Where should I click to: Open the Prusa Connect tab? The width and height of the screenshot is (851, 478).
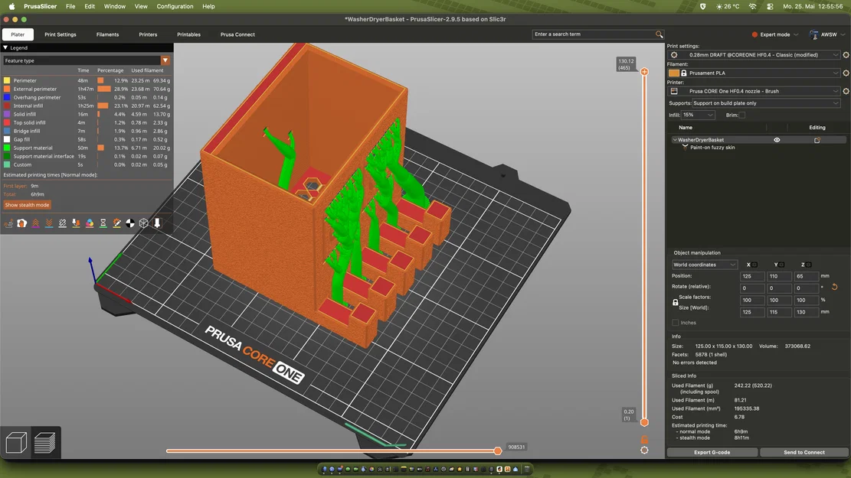[237, 34]
